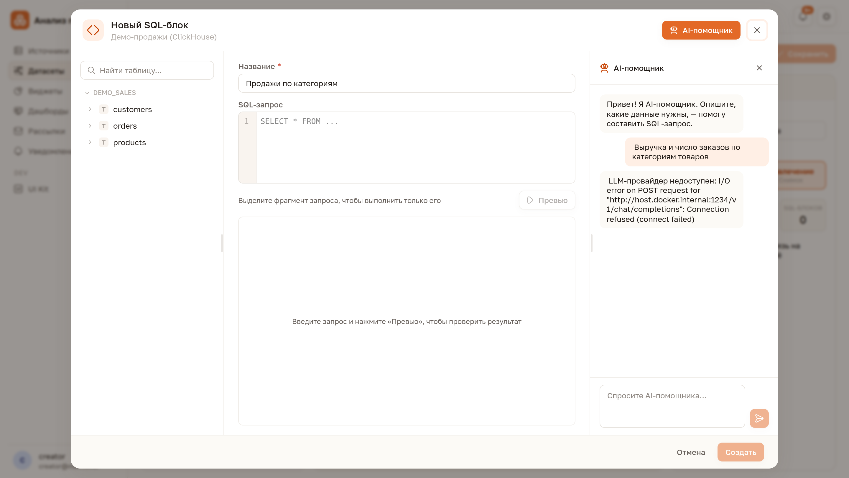The width and height of the screenshot is (849, 478).
Task: Click the SQL block code icon
Action: point(93,30)
